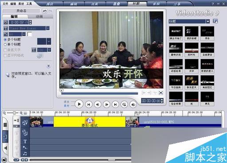
Task: Step to next frame button
Action: tap(106, 104)
